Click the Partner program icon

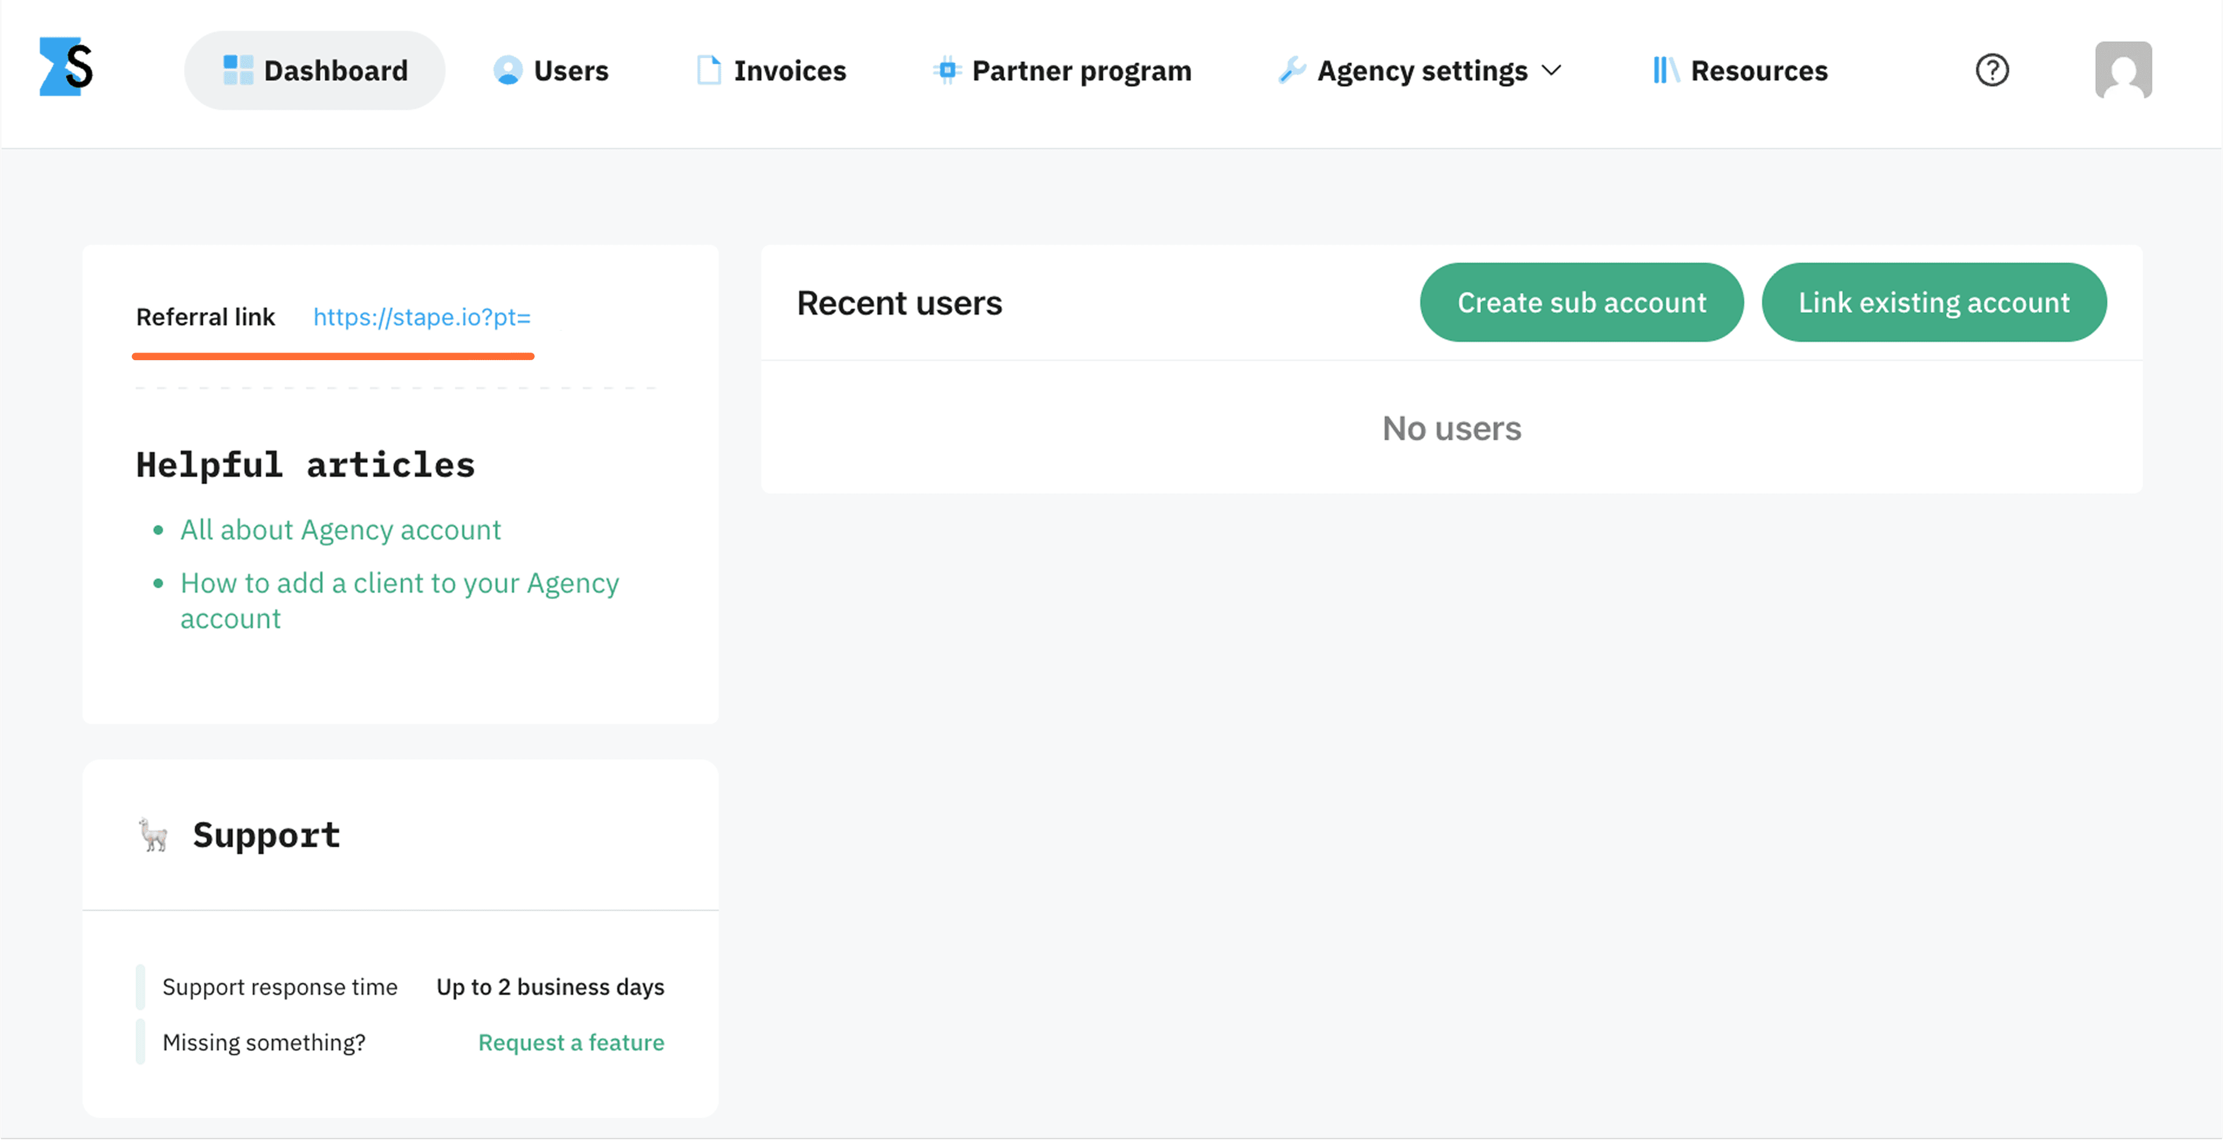tap(947, 70)
